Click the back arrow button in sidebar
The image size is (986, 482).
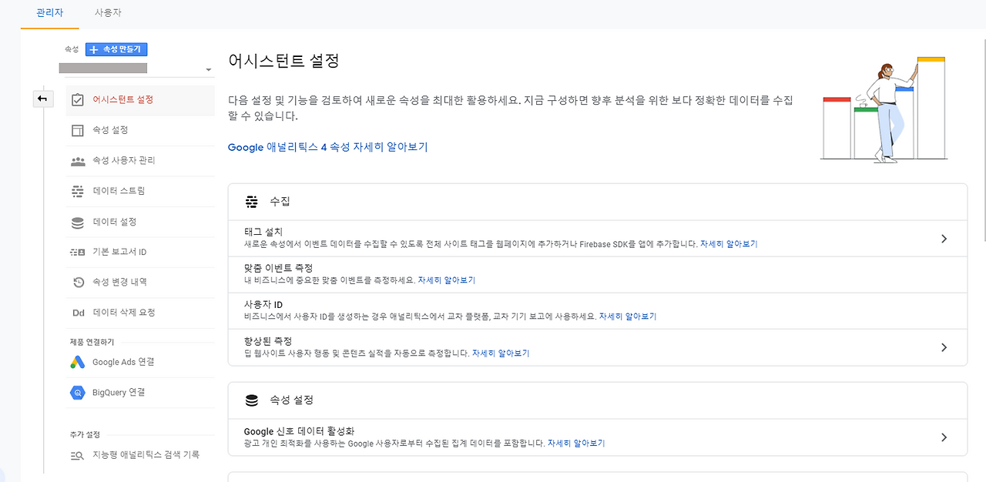click(43, 99)
